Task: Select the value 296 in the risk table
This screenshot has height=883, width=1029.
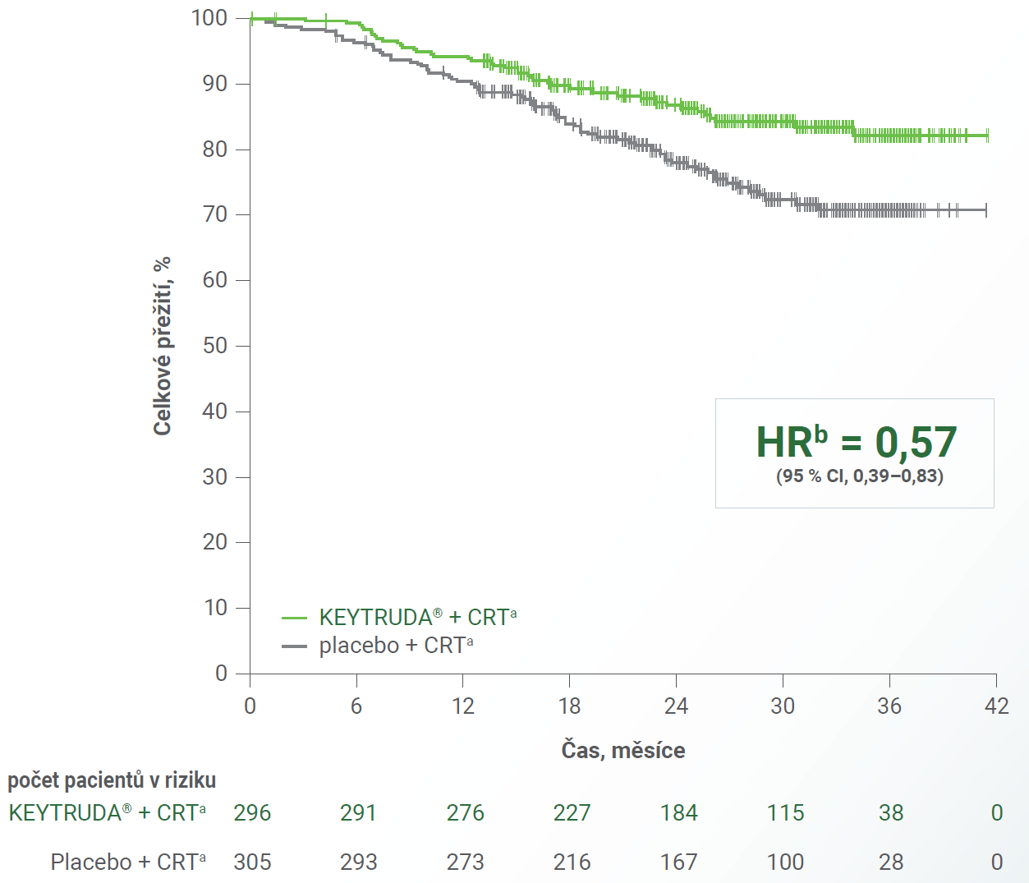Action: click(252, 813)
